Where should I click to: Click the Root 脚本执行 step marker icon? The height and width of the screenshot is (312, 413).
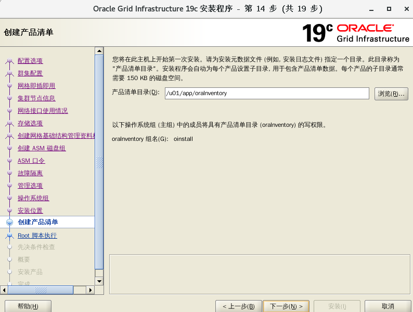[10, 236]
